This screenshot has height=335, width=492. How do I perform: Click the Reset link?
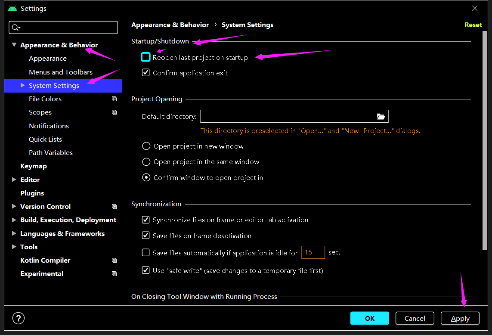473,25
